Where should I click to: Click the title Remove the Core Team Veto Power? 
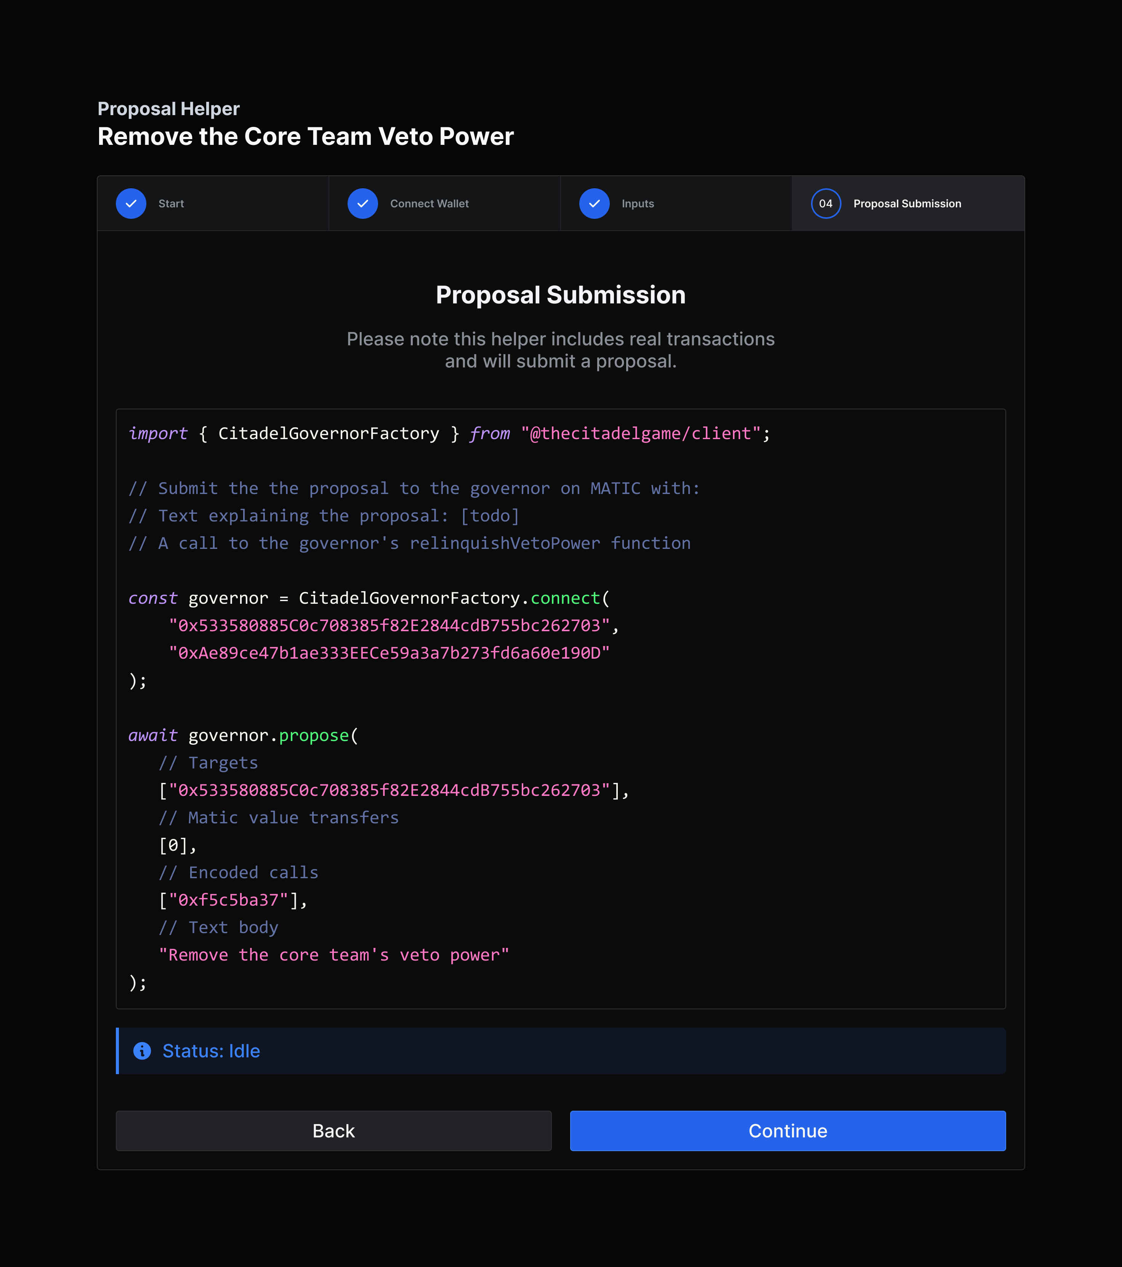306,136
